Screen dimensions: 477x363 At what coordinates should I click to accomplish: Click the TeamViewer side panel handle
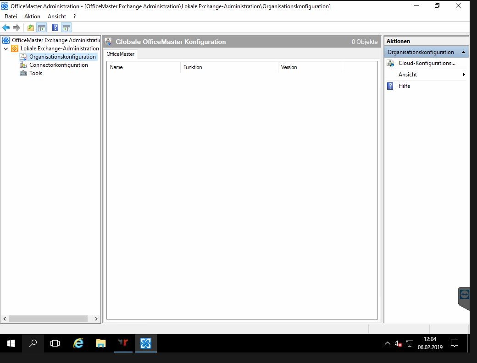464,298
